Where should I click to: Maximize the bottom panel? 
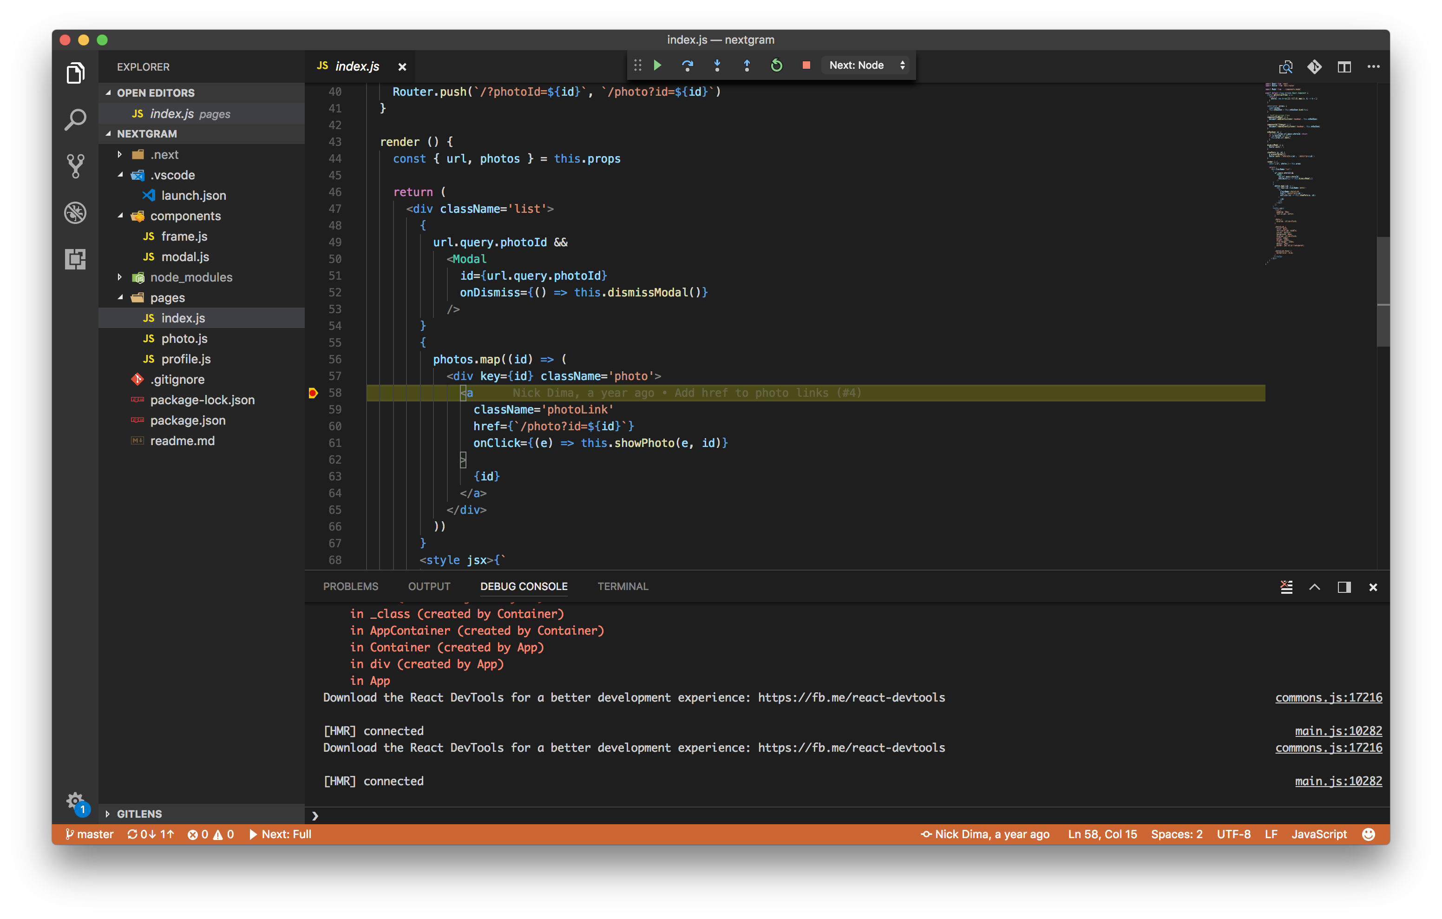point(1314,587)
